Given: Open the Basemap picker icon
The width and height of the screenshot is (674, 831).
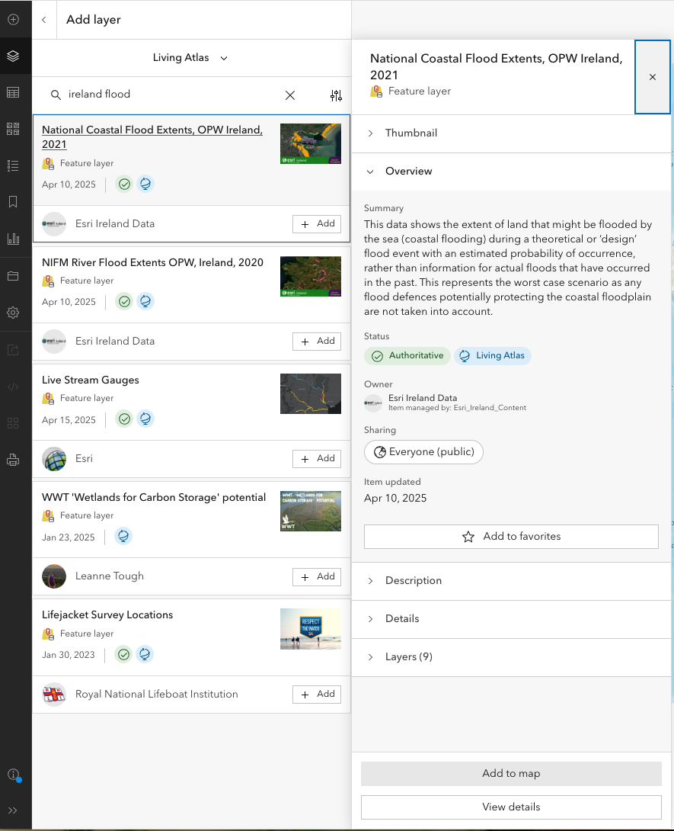Looking at the screenshot, I should click(13, 129).
